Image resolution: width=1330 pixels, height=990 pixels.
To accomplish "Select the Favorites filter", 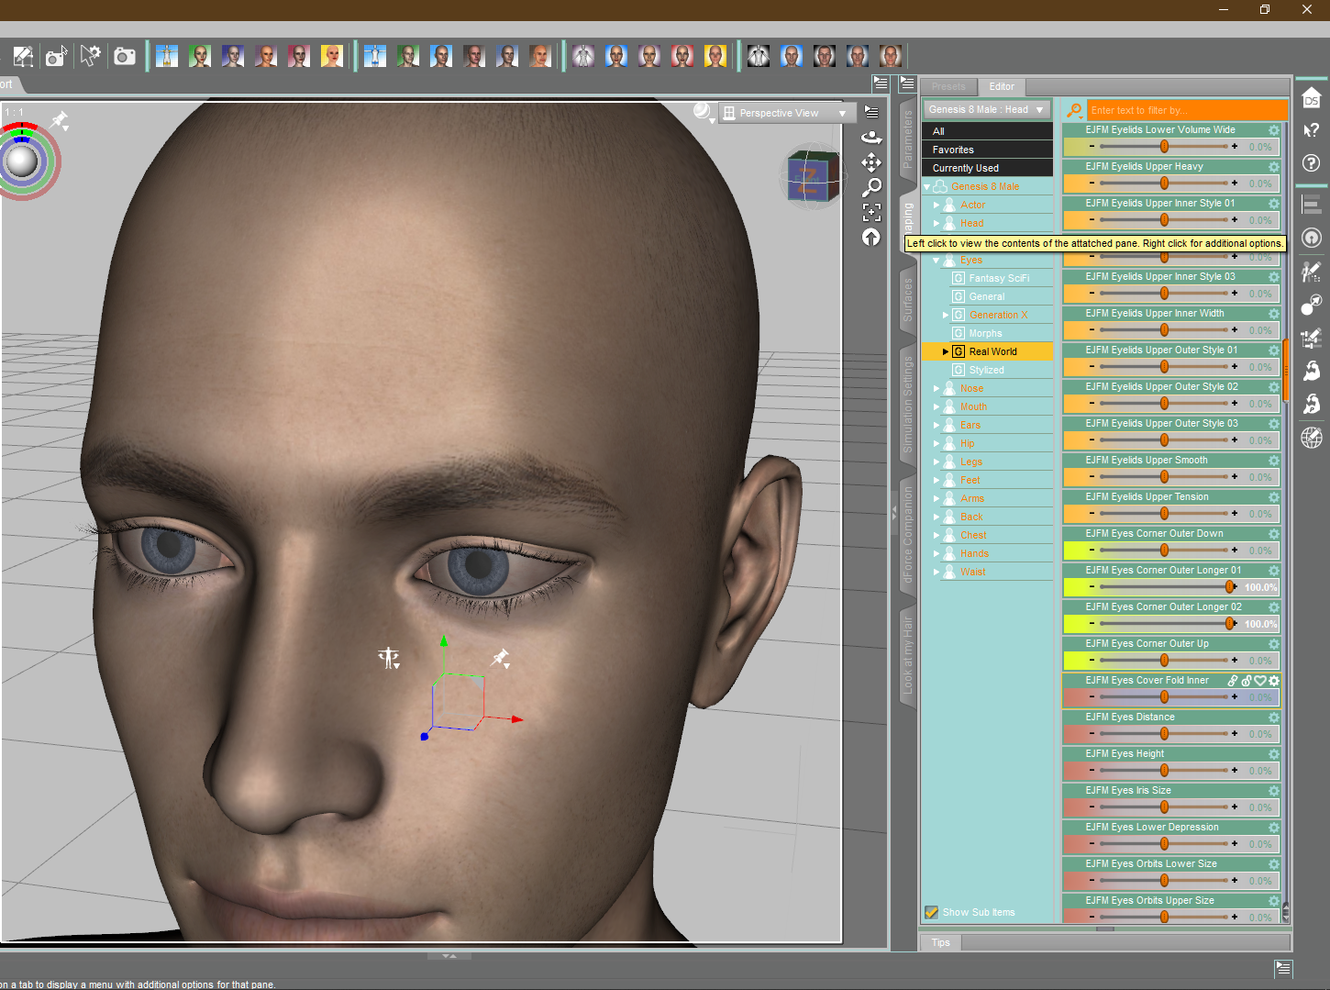I will 953,150.
